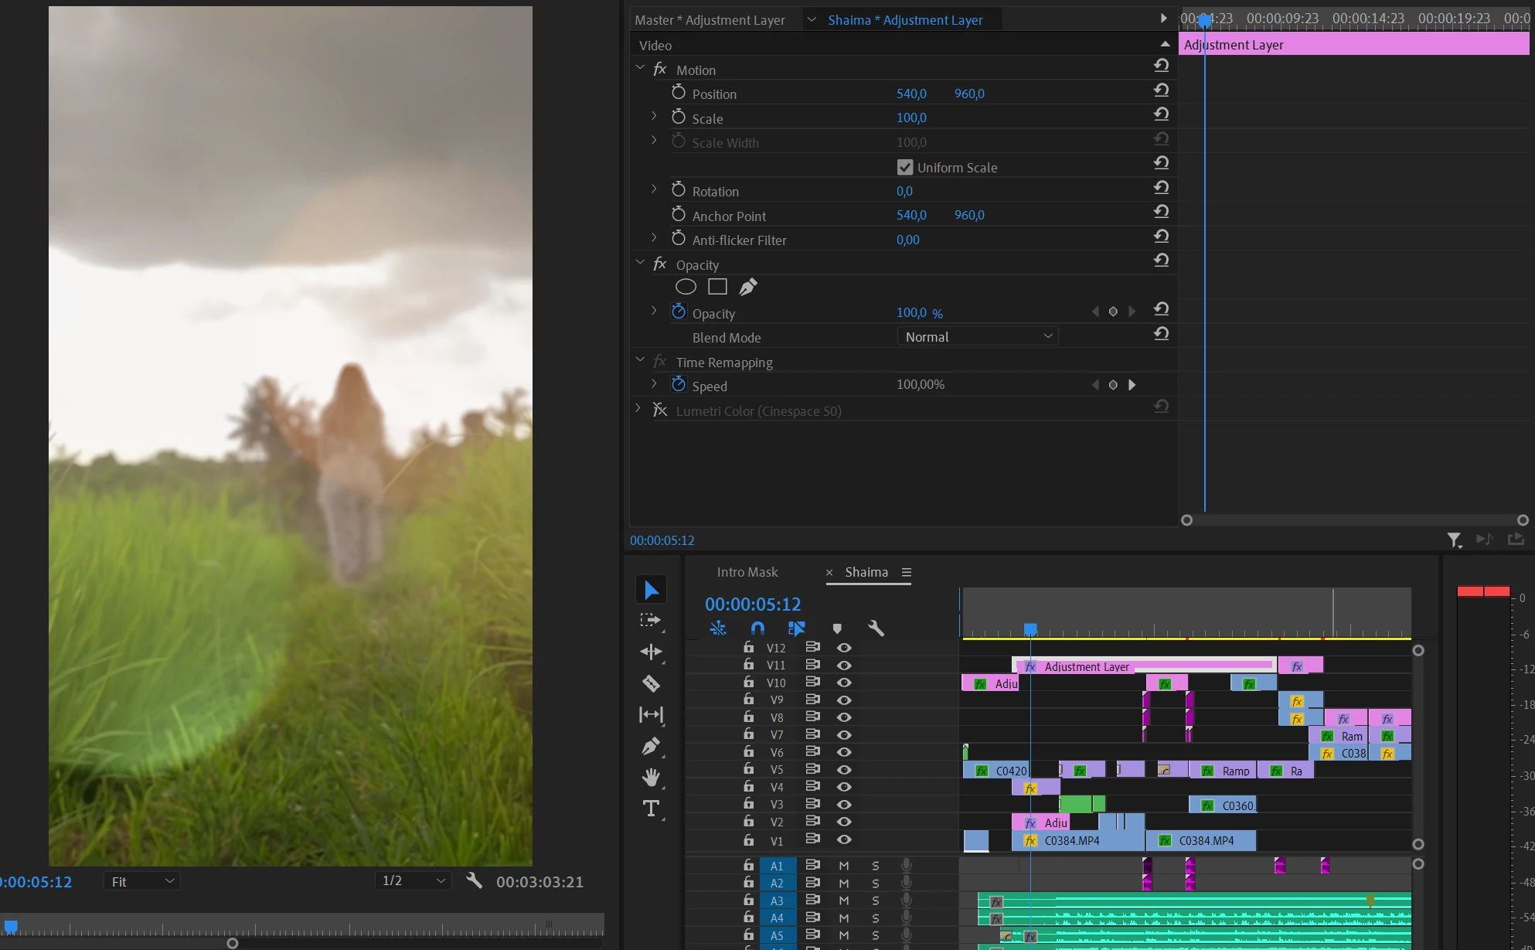Select the Type tool
Screen dimensions: 1535x950
click(651, 809)
